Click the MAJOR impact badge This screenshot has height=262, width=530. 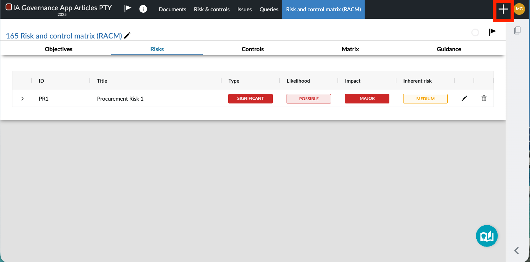[x=367, y=99]
